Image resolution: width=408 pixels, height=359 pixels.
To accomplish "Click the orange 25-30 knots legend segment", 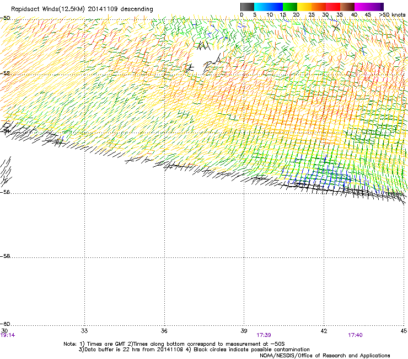I will (319, 7).
